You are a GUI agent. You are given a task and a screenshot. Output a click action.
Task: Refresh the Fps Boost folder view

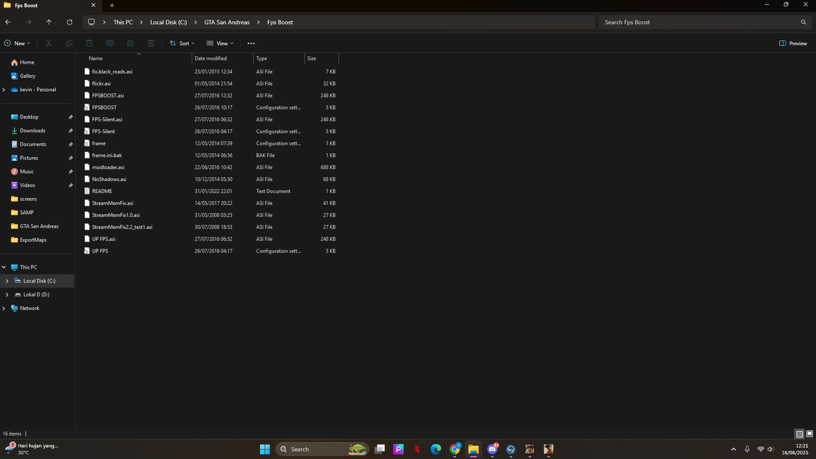[x=69, y=22]
